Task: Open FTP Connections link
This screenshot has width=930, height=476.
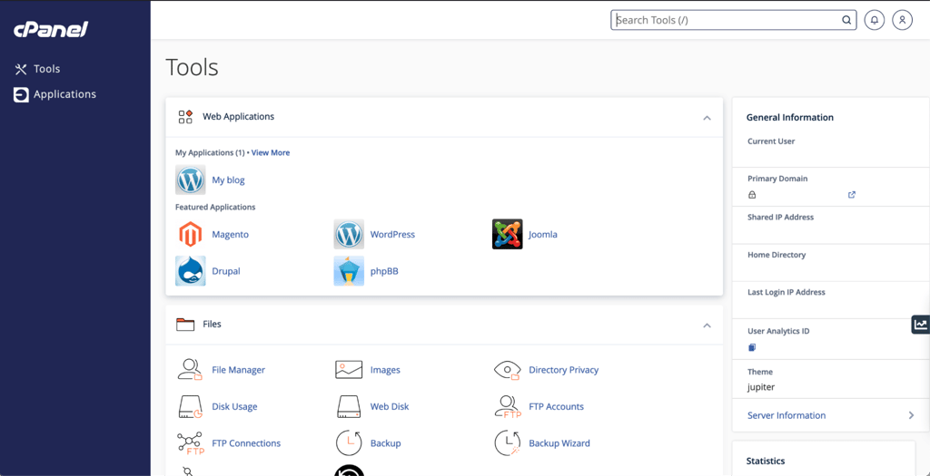Action: pyautogui.click(x=246, y=443)
